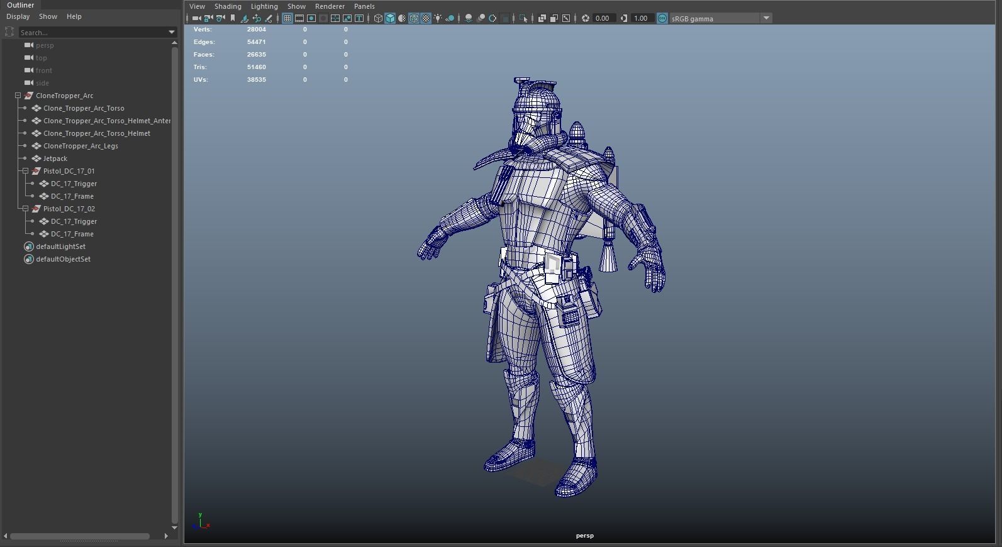1002x547 pixels.
Task: Click transform icon of CloneTropper_Arc
Action: pyautogui.click(x=28, y=96)
